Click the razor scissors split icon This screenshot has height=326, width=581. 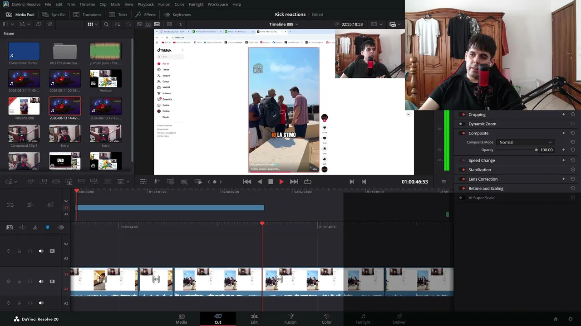pyautogui.click(x=35, y=227)
